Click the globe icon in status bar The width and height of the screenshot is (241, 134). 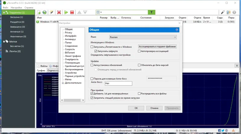click(x=227, y=130)
